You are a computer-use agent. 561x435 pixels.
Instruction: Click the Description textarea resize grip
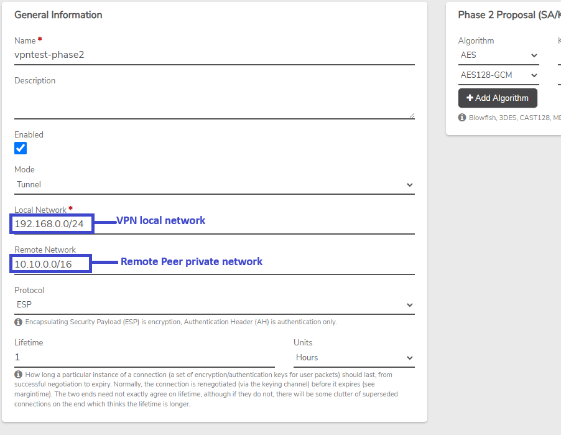point(412,115)
